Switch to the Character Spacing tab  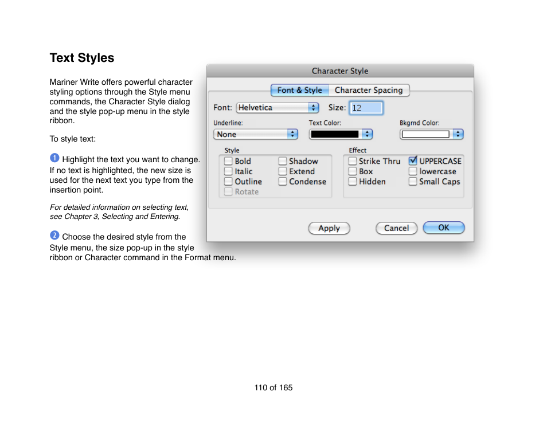(369, 90)
